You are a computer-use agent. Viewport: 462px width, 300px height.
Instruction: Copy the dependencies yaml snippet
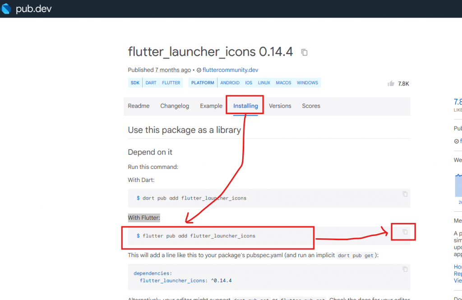click(x=405, y=269)
